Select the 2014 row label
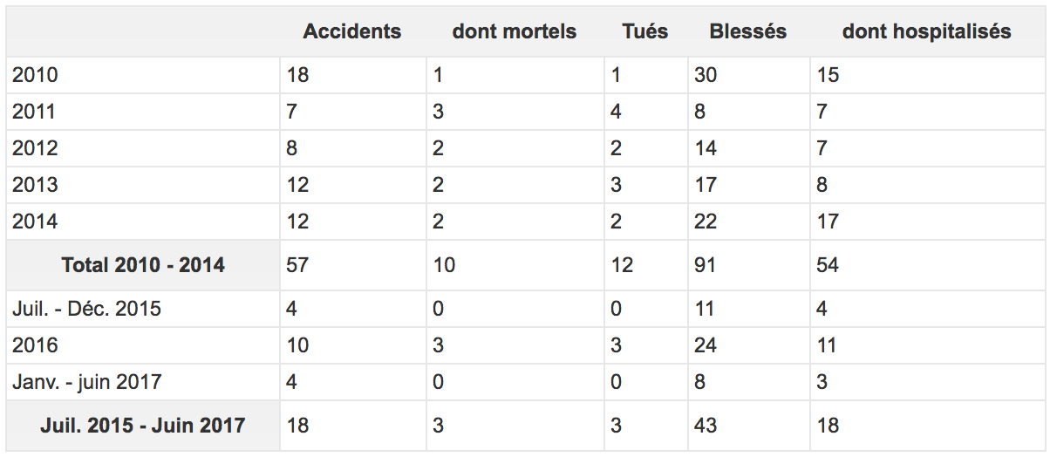This screenshot has width=1050, height=457. tap(35, 222)
